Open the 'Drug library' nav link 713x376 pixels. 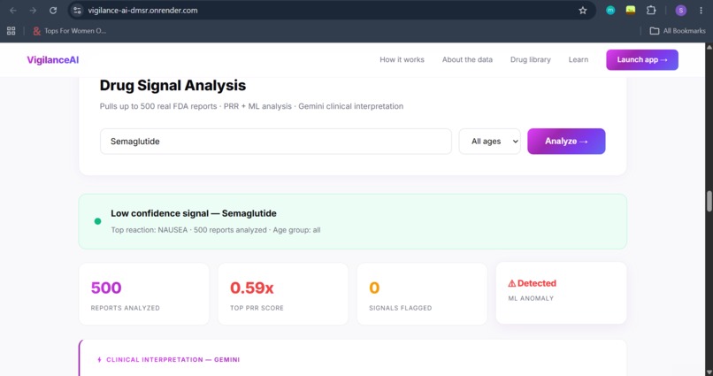(530, 59)
